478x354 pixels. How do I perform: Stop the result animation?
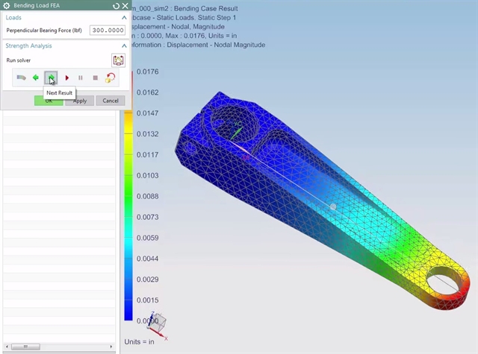[x=95, y=78]
